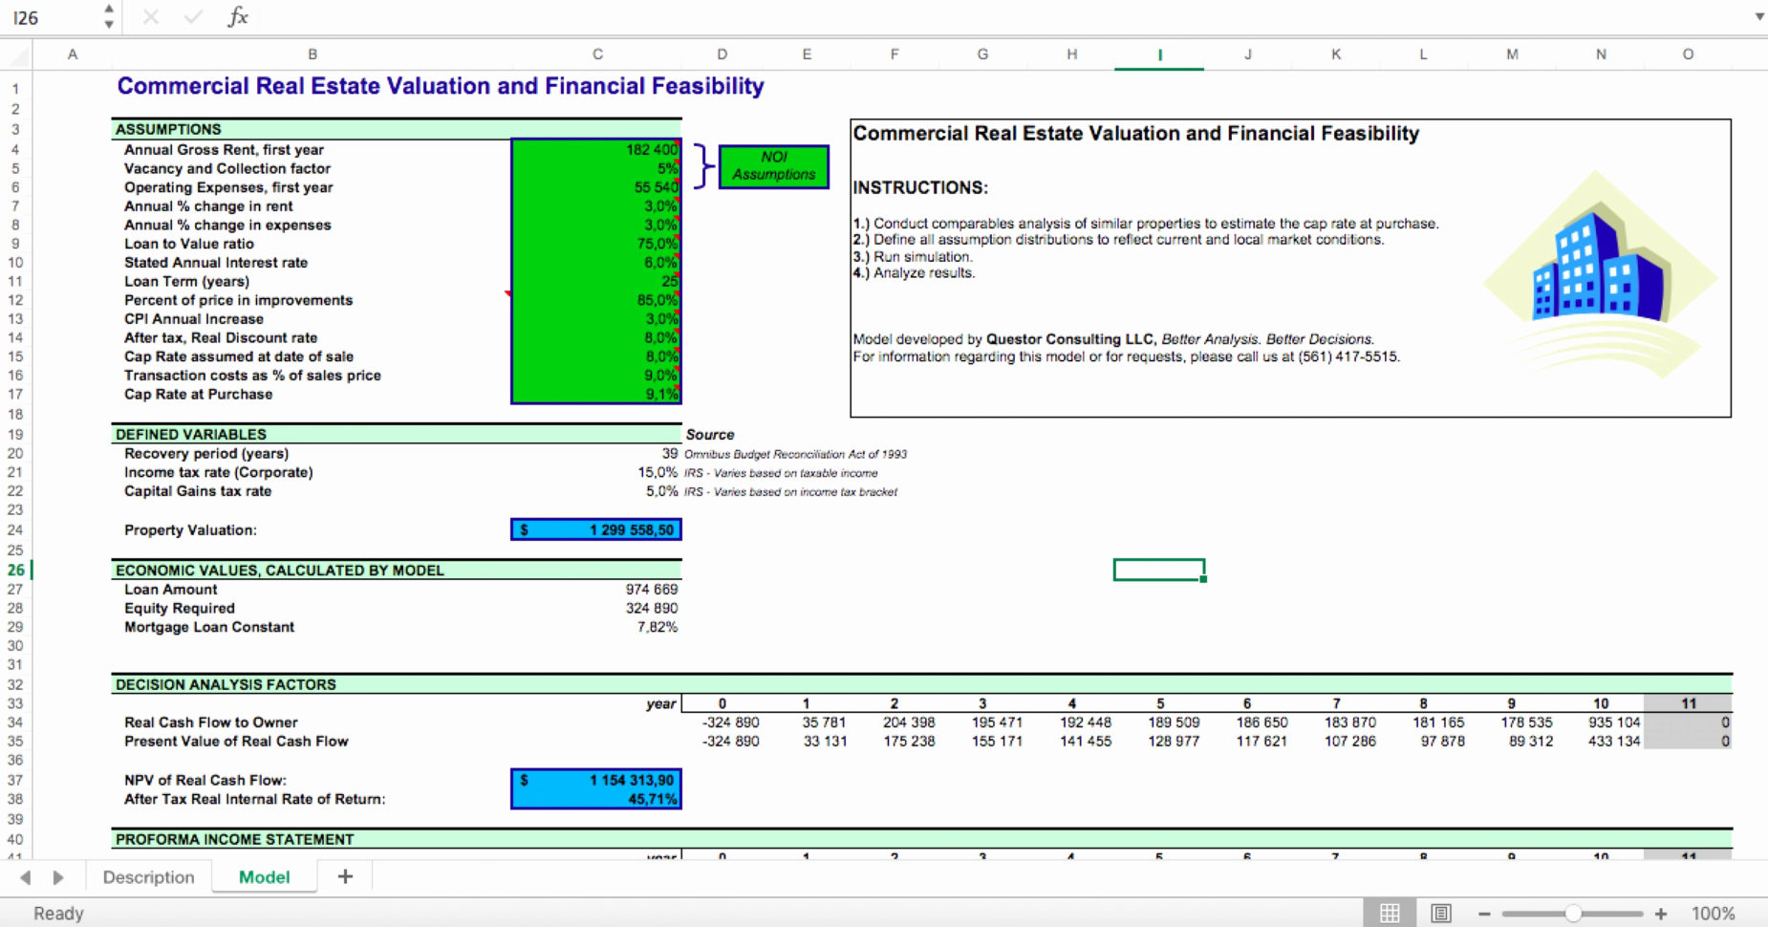Click the Name Box up stepper arrow
Viewport: 1768px width, 927px height.
[x=109, y=10]
